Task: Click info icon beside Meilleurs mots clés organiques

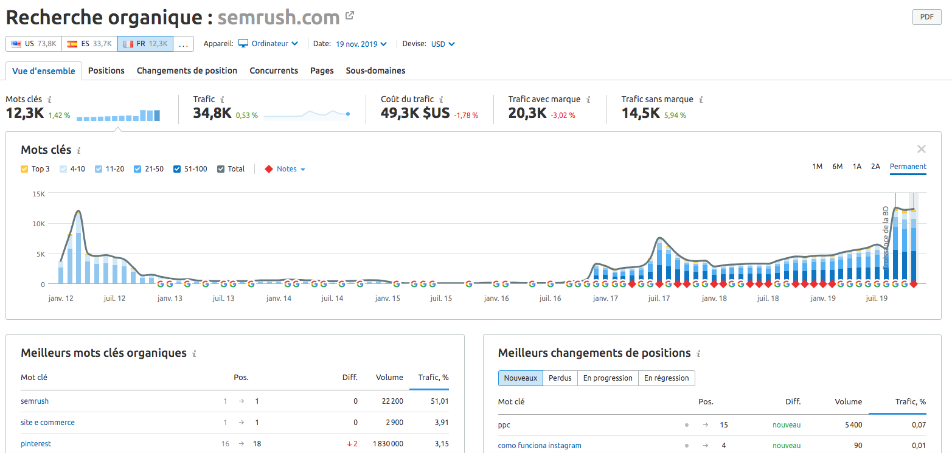Action: point(194,353)
